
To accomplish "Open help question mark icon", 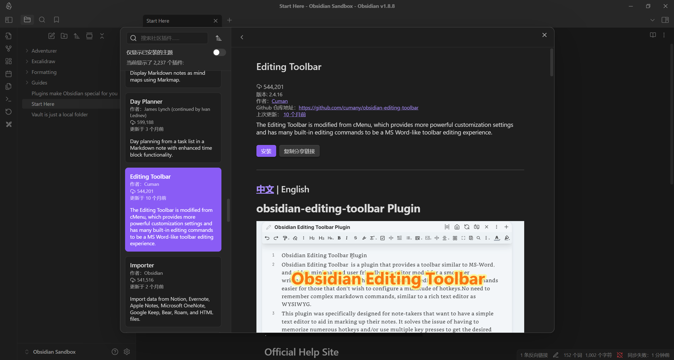I will [x=115, y=352].
